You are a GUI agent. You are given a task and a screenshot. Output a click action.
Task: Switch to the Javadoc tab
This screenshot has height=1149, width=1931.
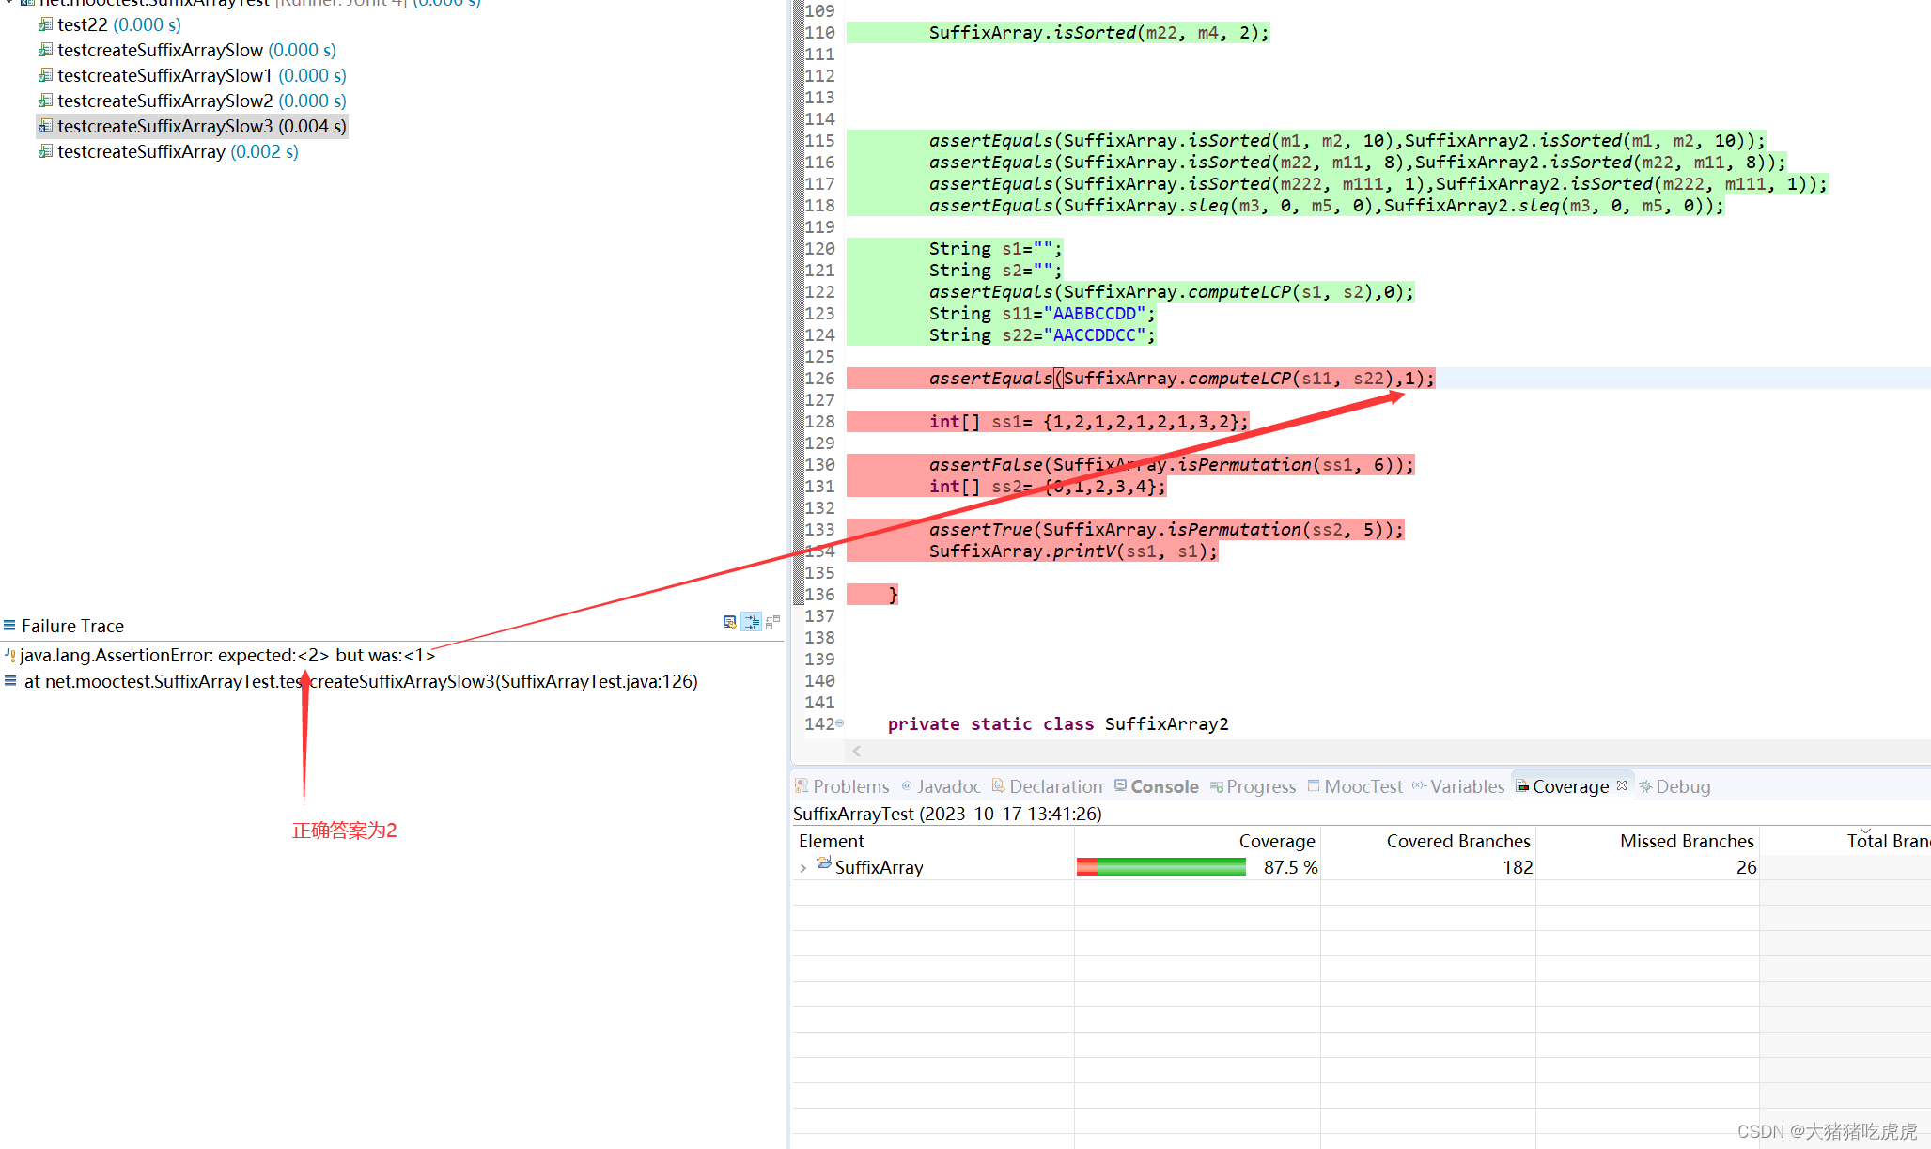click(948, 786)
